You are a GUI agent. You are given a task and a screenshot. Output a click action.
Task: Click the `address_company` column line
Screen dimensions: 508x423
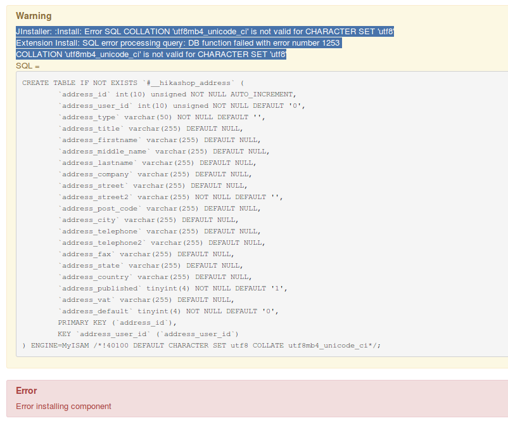155,174
